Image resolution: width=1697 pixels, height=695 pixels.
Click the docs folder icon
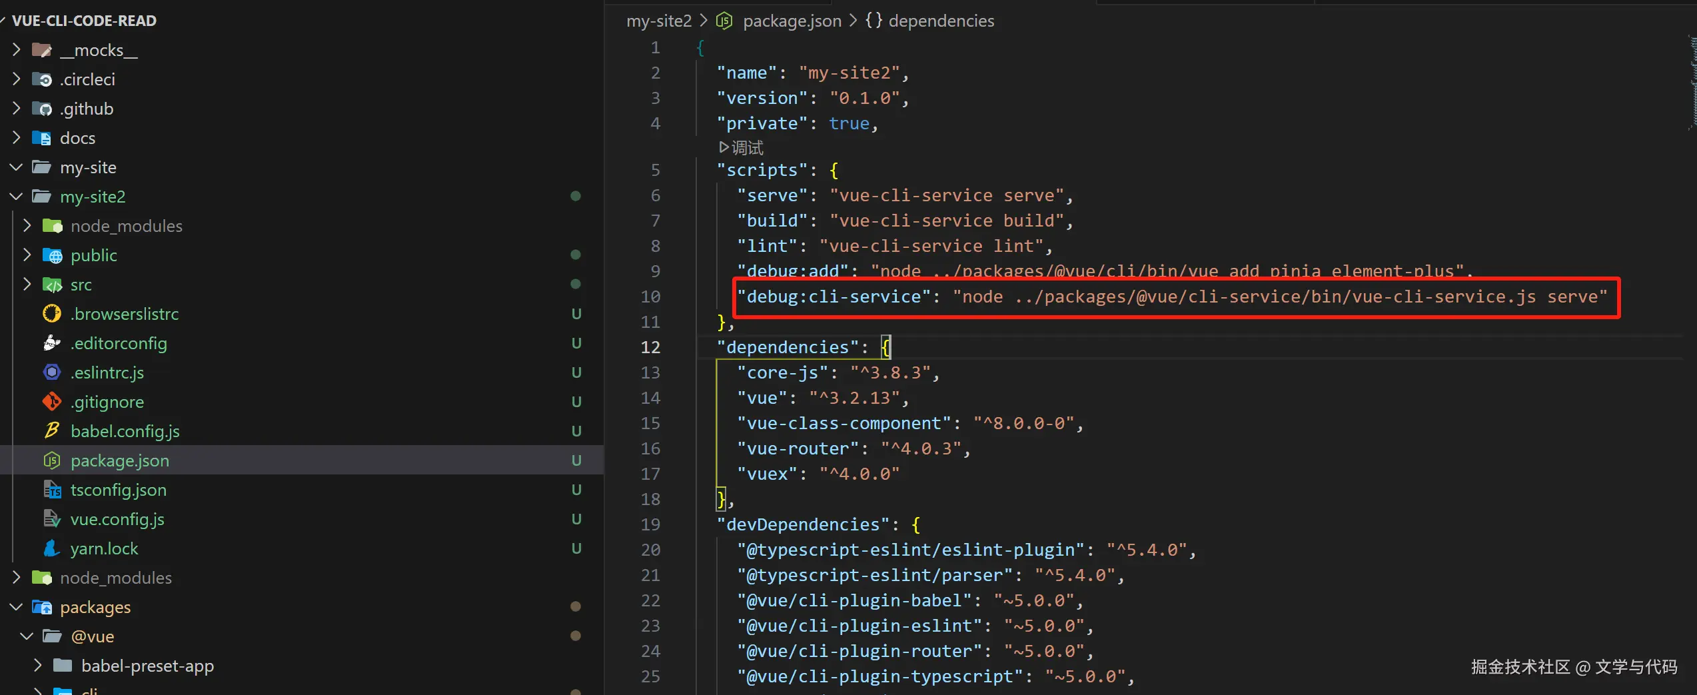42,138
